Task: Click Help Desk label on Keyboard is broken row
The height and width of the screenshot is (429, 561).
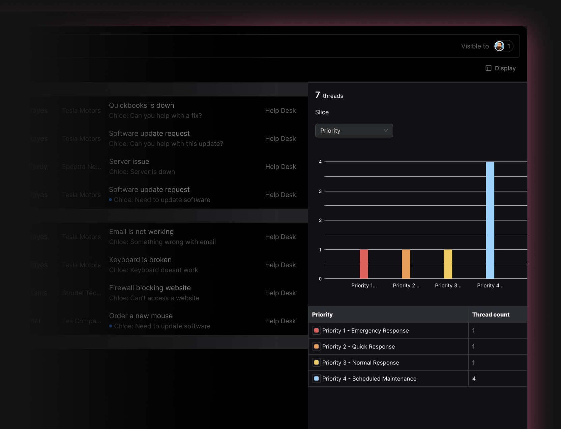Action: (280, 265)
